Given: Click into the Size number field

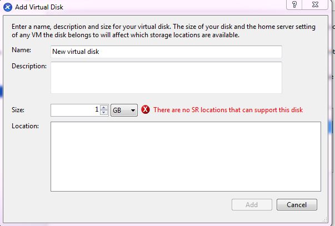Looking at the screenshot, I should click(75, 110).
